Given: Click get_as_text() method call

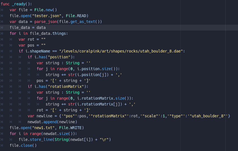Looking at the screenshot, I should pos(85,22).
